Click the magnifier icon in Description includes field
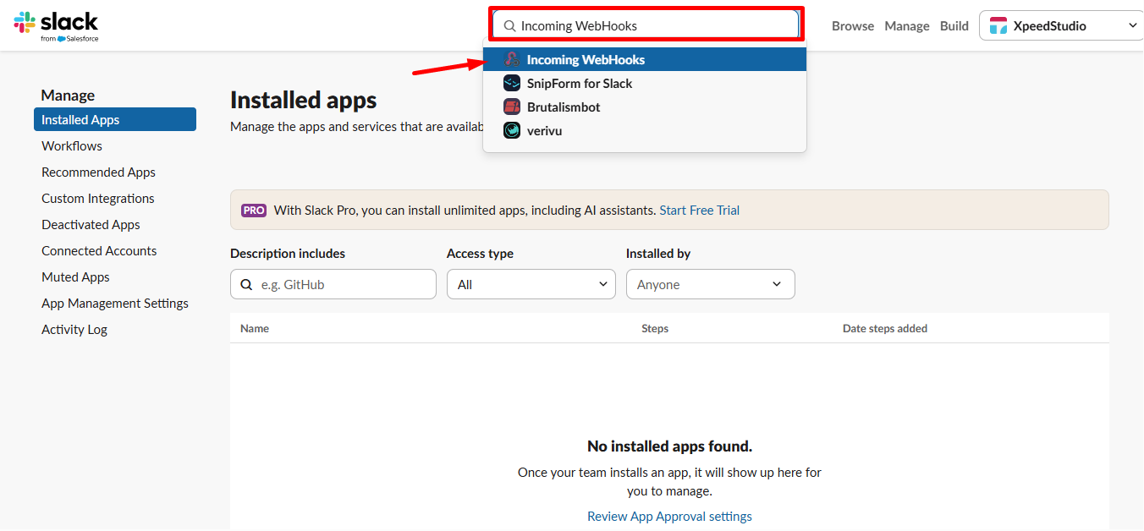This screenshot has height=531, width=1144. [246, 284]
